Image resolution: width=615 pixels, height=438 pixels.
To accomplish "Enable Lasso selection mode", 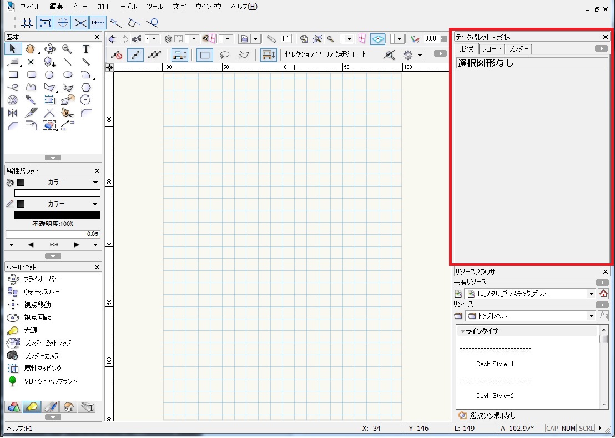I will coord(225,55).
